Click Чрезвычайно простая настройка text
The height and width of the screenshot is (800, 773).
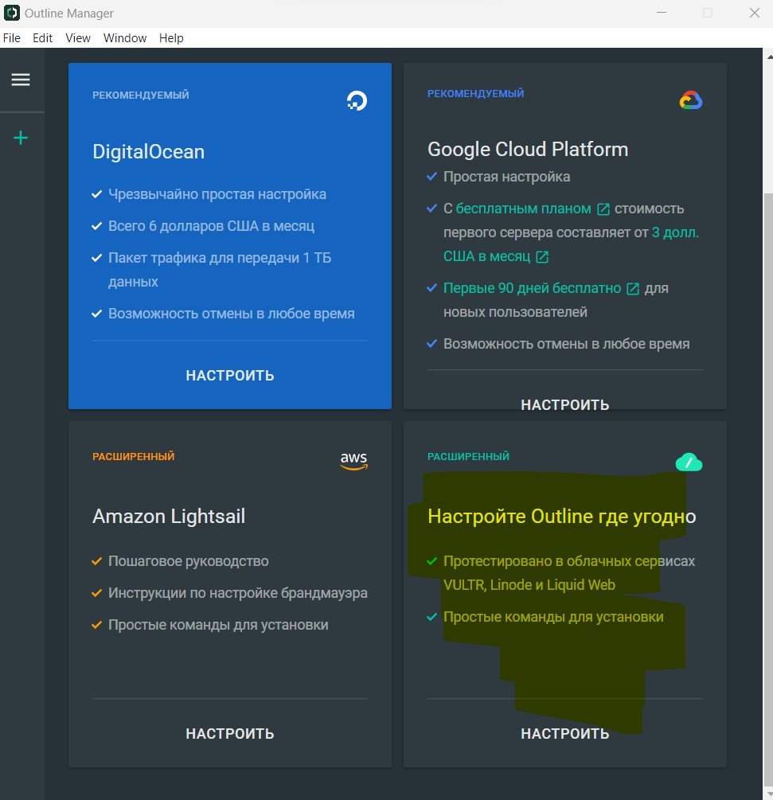[x=217, y=194]
